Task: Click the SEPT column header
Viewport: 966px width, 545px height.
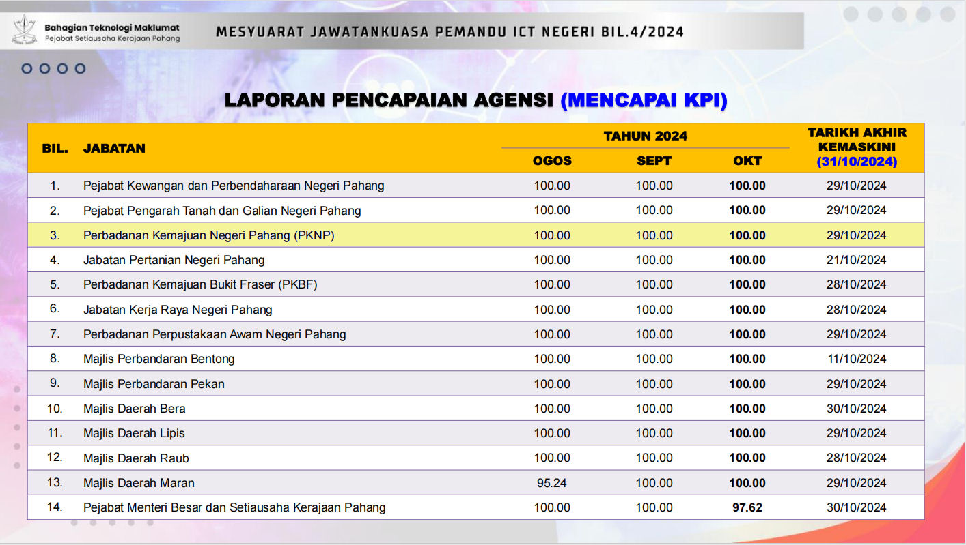Action: click(x=654, y=161)
